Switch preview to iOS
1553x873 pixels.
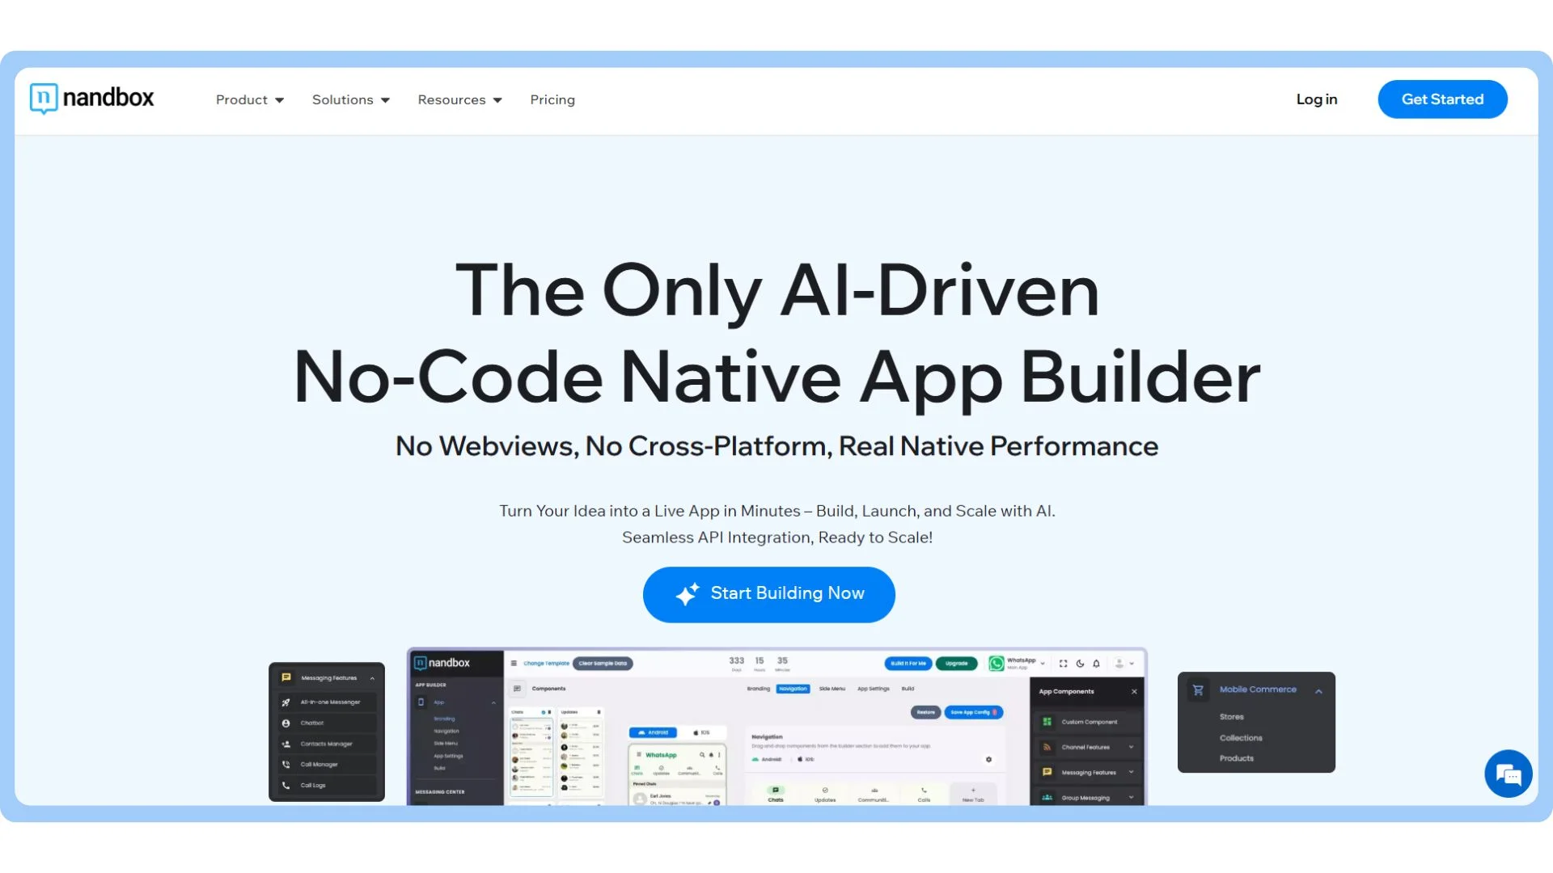(700, 732)
